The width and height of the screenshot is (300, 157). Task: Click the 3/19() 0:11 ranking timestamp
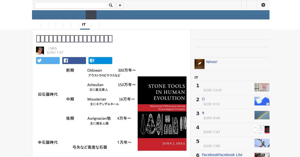pos(211,104)
